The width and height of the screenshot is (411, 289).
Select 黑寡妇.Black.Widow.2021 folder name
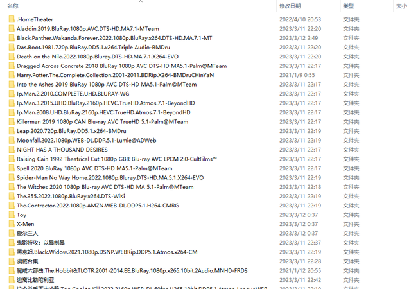(x=107, y=252)
